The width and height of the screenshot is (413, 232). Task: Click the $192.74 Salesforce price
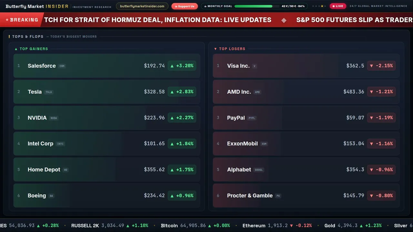[x=154, y=66]
